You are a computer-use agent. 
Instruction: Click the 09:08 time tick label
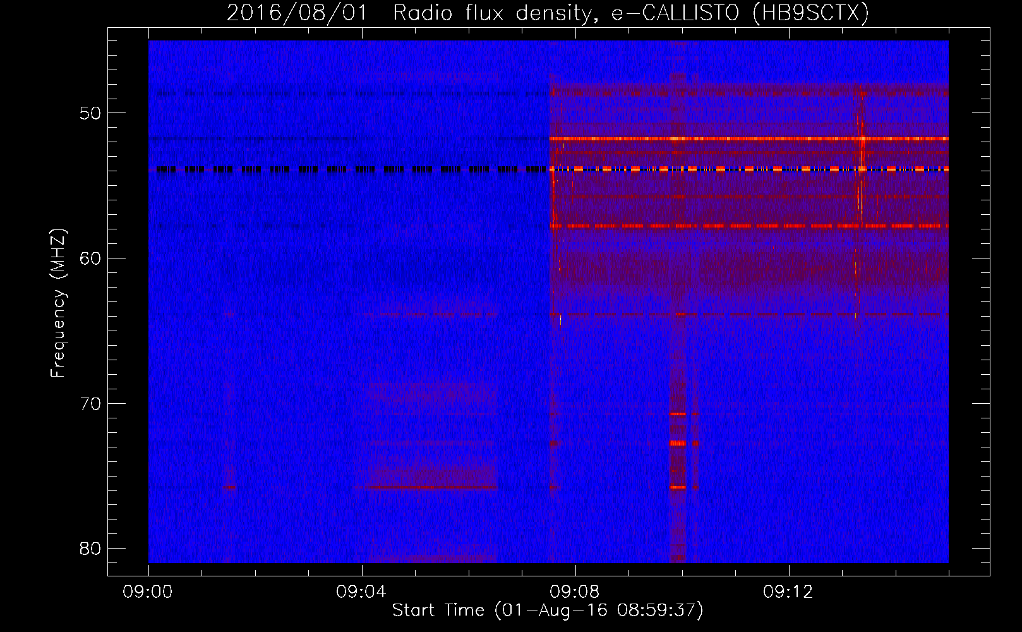coord(575,592)
